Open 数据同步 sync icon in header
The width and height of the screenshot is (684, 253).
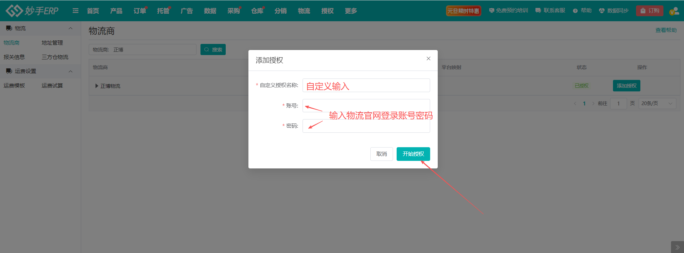click(601, 11)
